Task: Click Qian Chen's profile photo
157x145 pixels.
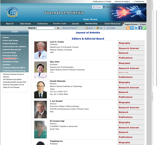Action: pyautogui.click(x=40, y=70)
